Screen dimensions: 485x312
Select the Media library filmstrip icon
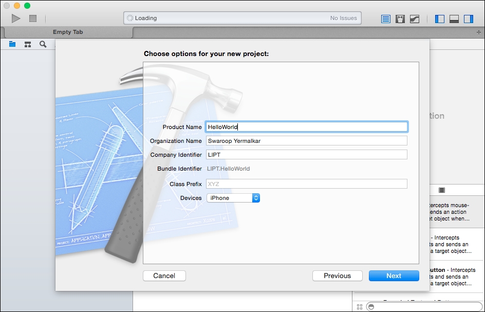[x=442, y=190]
